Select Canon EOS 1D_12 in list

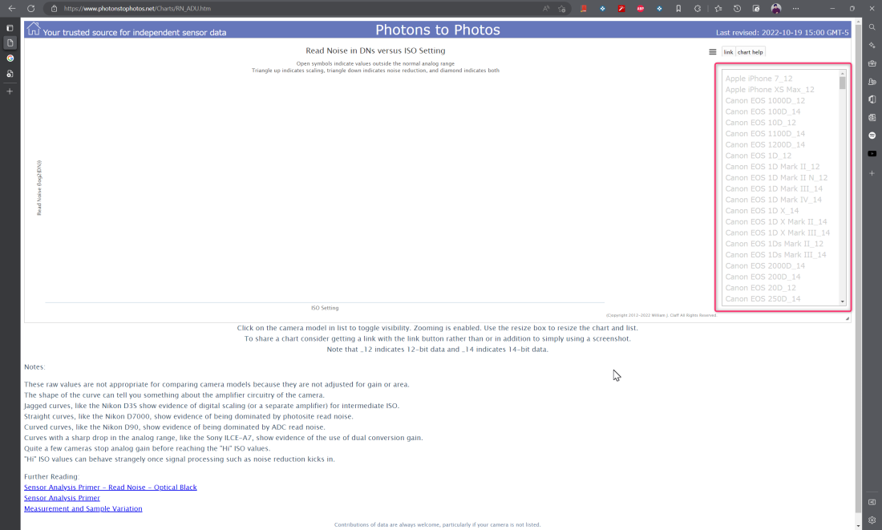759,156
